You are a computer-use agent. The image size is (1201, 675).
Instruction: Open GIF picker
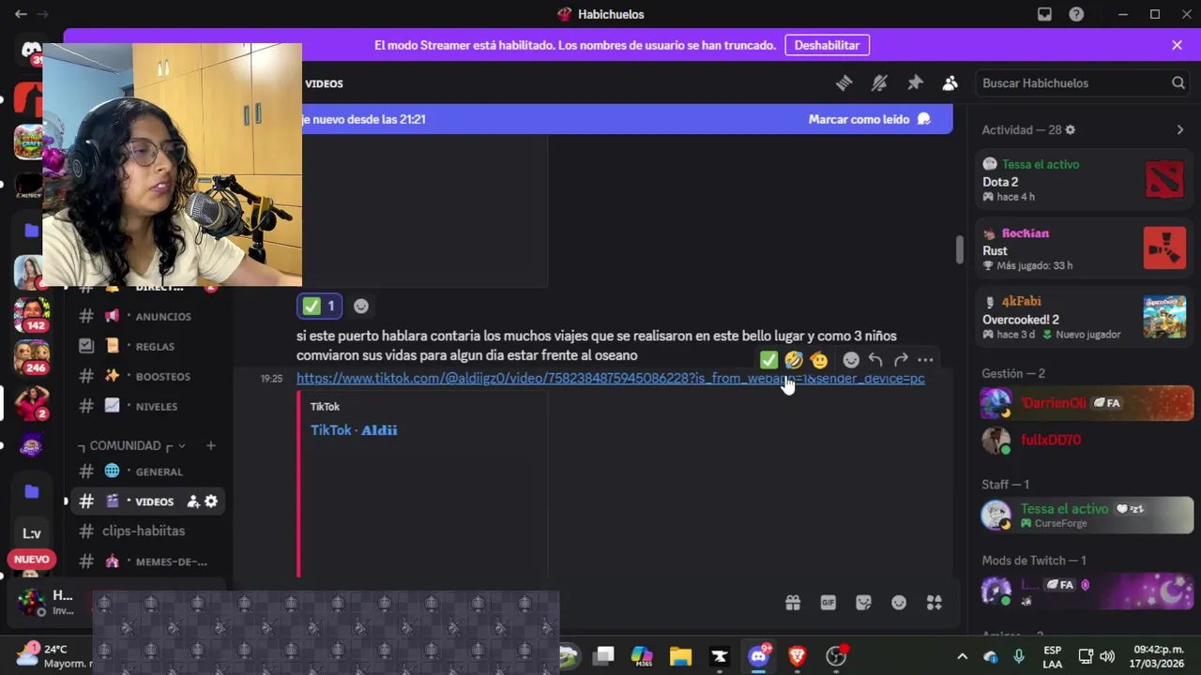[x=829, y=603]
